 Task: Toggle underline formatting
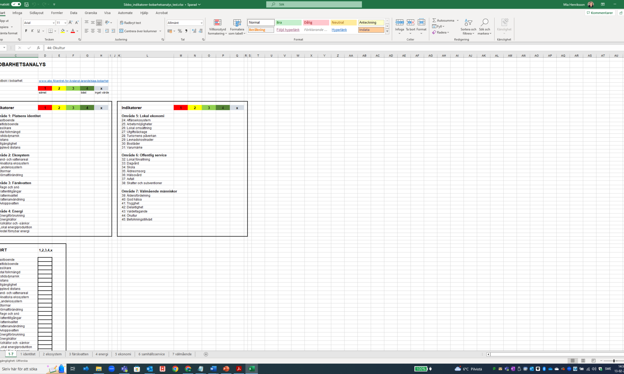(x=39, y=31)
